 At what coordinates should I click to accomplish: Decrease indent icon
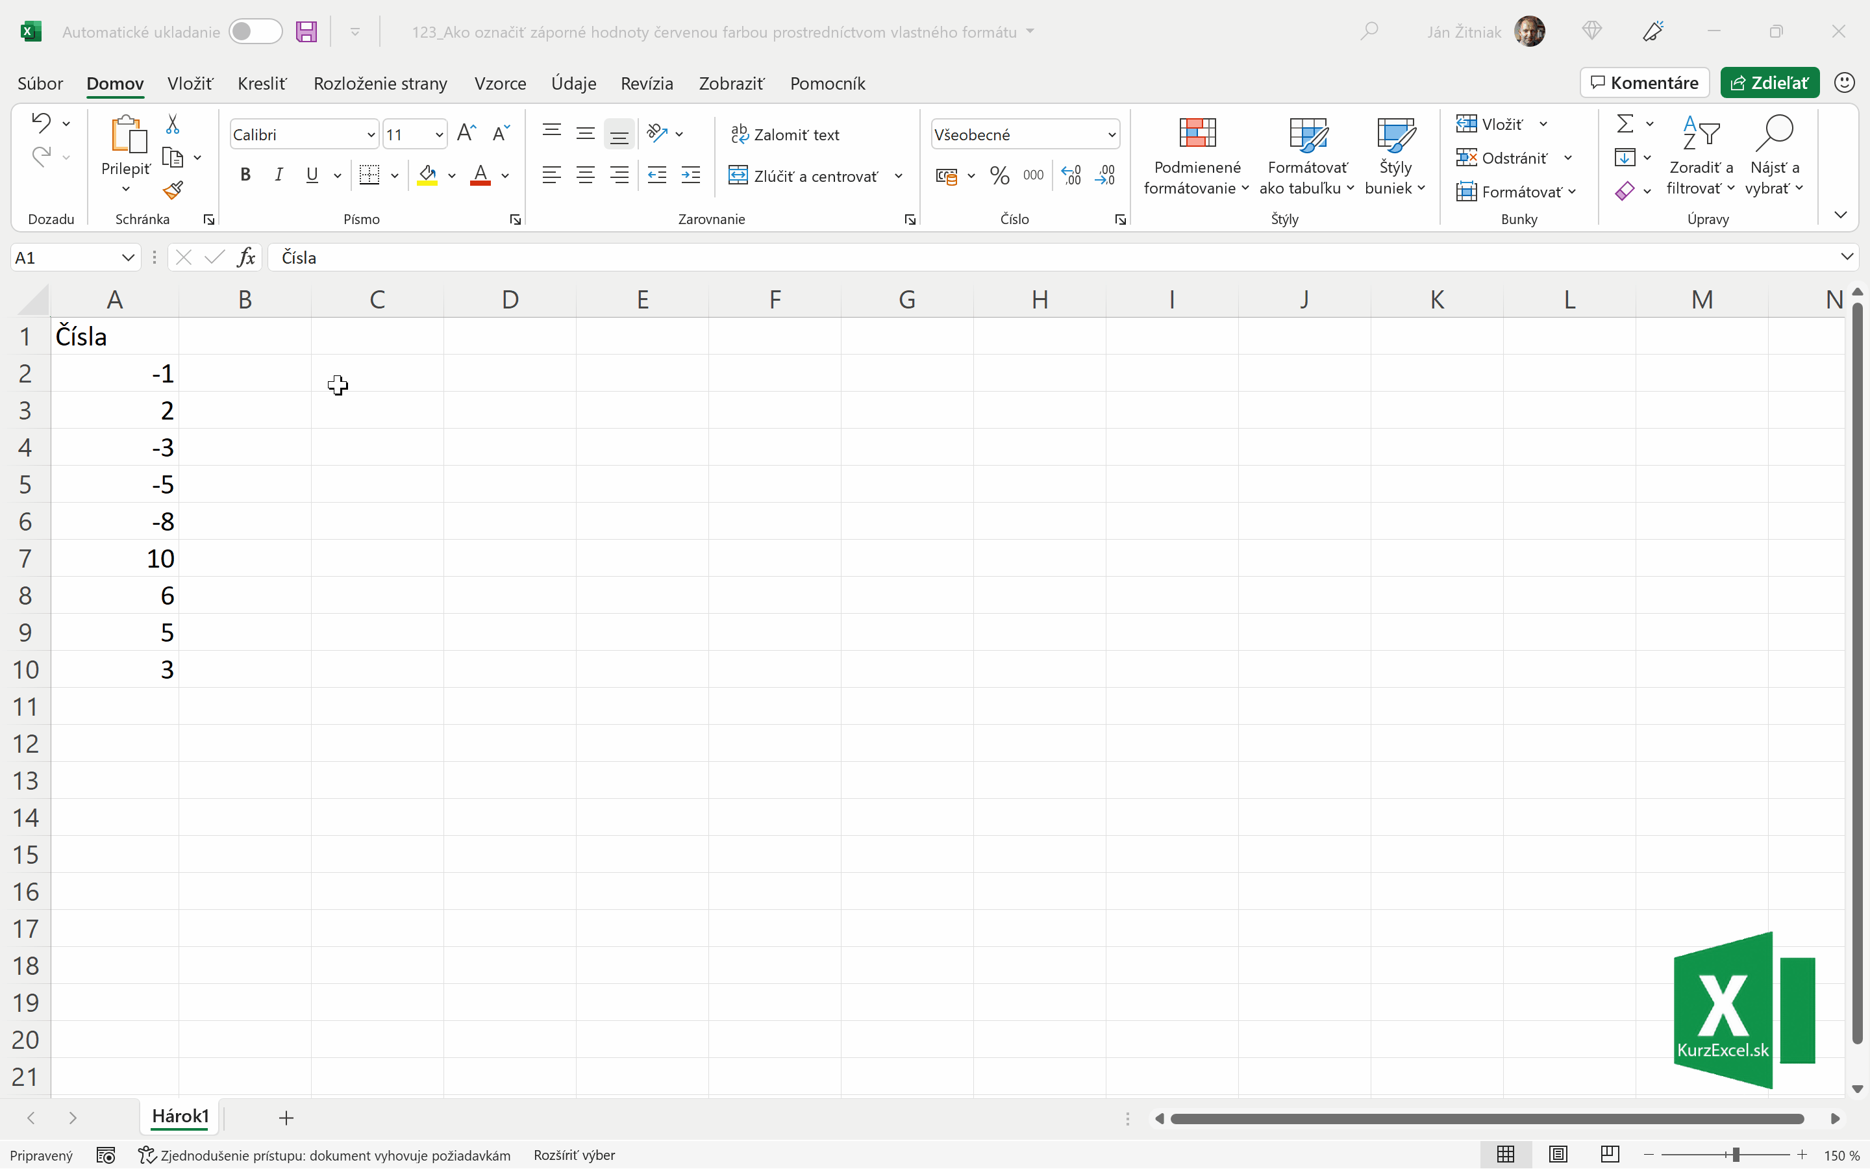coord(657,175)
